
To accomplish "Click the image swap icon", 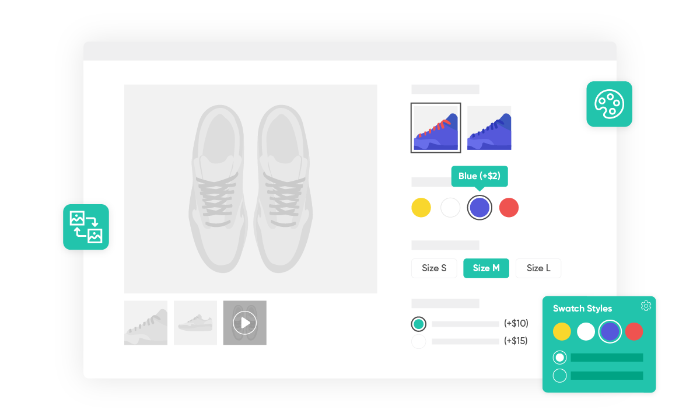I will tap(86, 227).
